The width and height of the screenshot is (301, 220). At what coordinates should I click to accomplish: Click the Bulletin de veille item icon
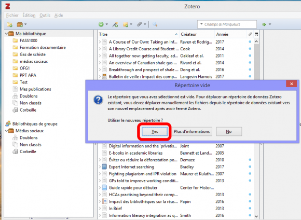tap(104, 77)
